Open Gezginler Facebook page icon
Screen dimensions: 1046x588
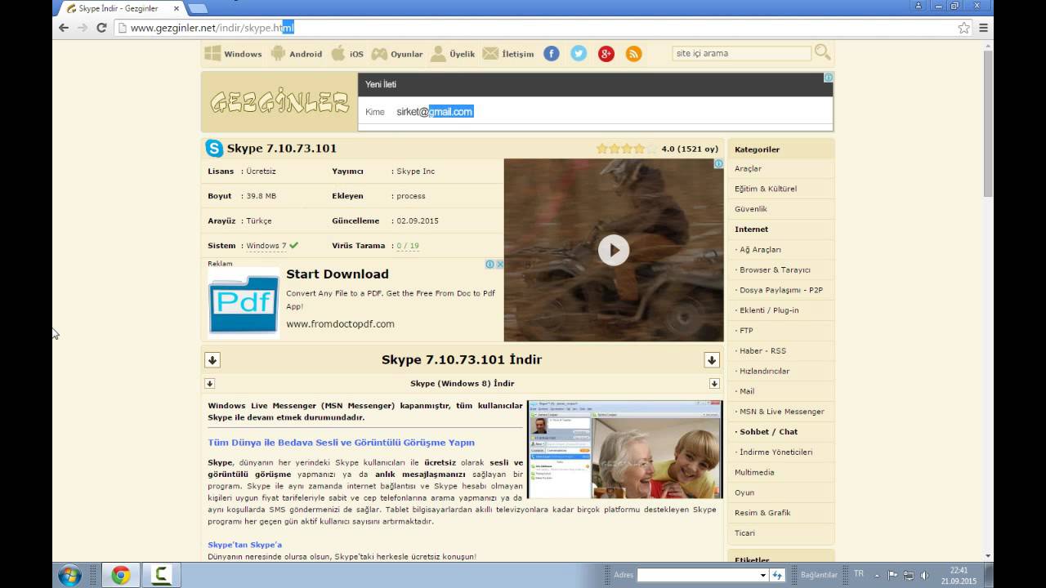(x=552, y=54)
